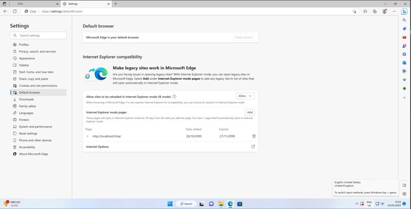
Task: Open the Microsoft 365 icon in sidebar
Action: [x=404, y=54]
